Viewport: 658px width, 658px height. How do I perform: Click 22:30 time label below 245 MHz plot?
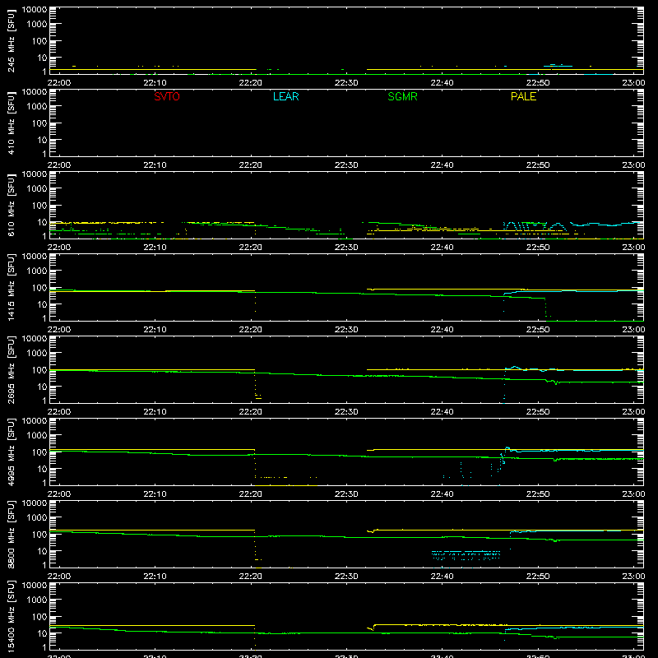(346, 83)
